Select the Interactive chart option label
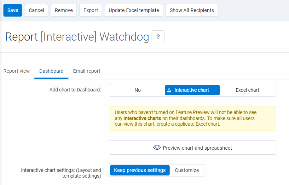This screenshot has height=185, width=289. tap(192, 90)
